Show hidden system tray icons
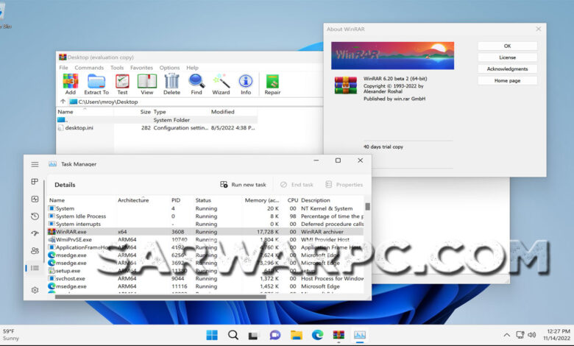 tap(506, 335)
